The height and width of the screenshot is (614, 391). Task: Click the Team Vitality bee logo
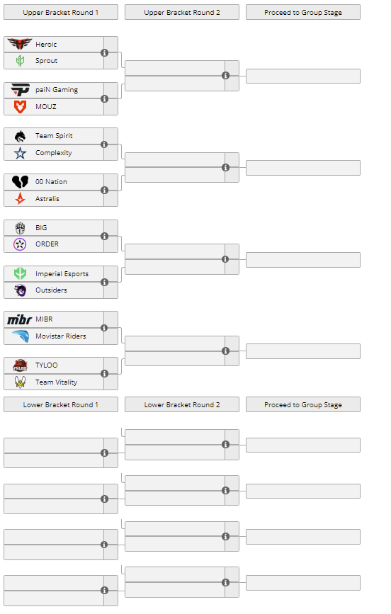coord(20,382)
